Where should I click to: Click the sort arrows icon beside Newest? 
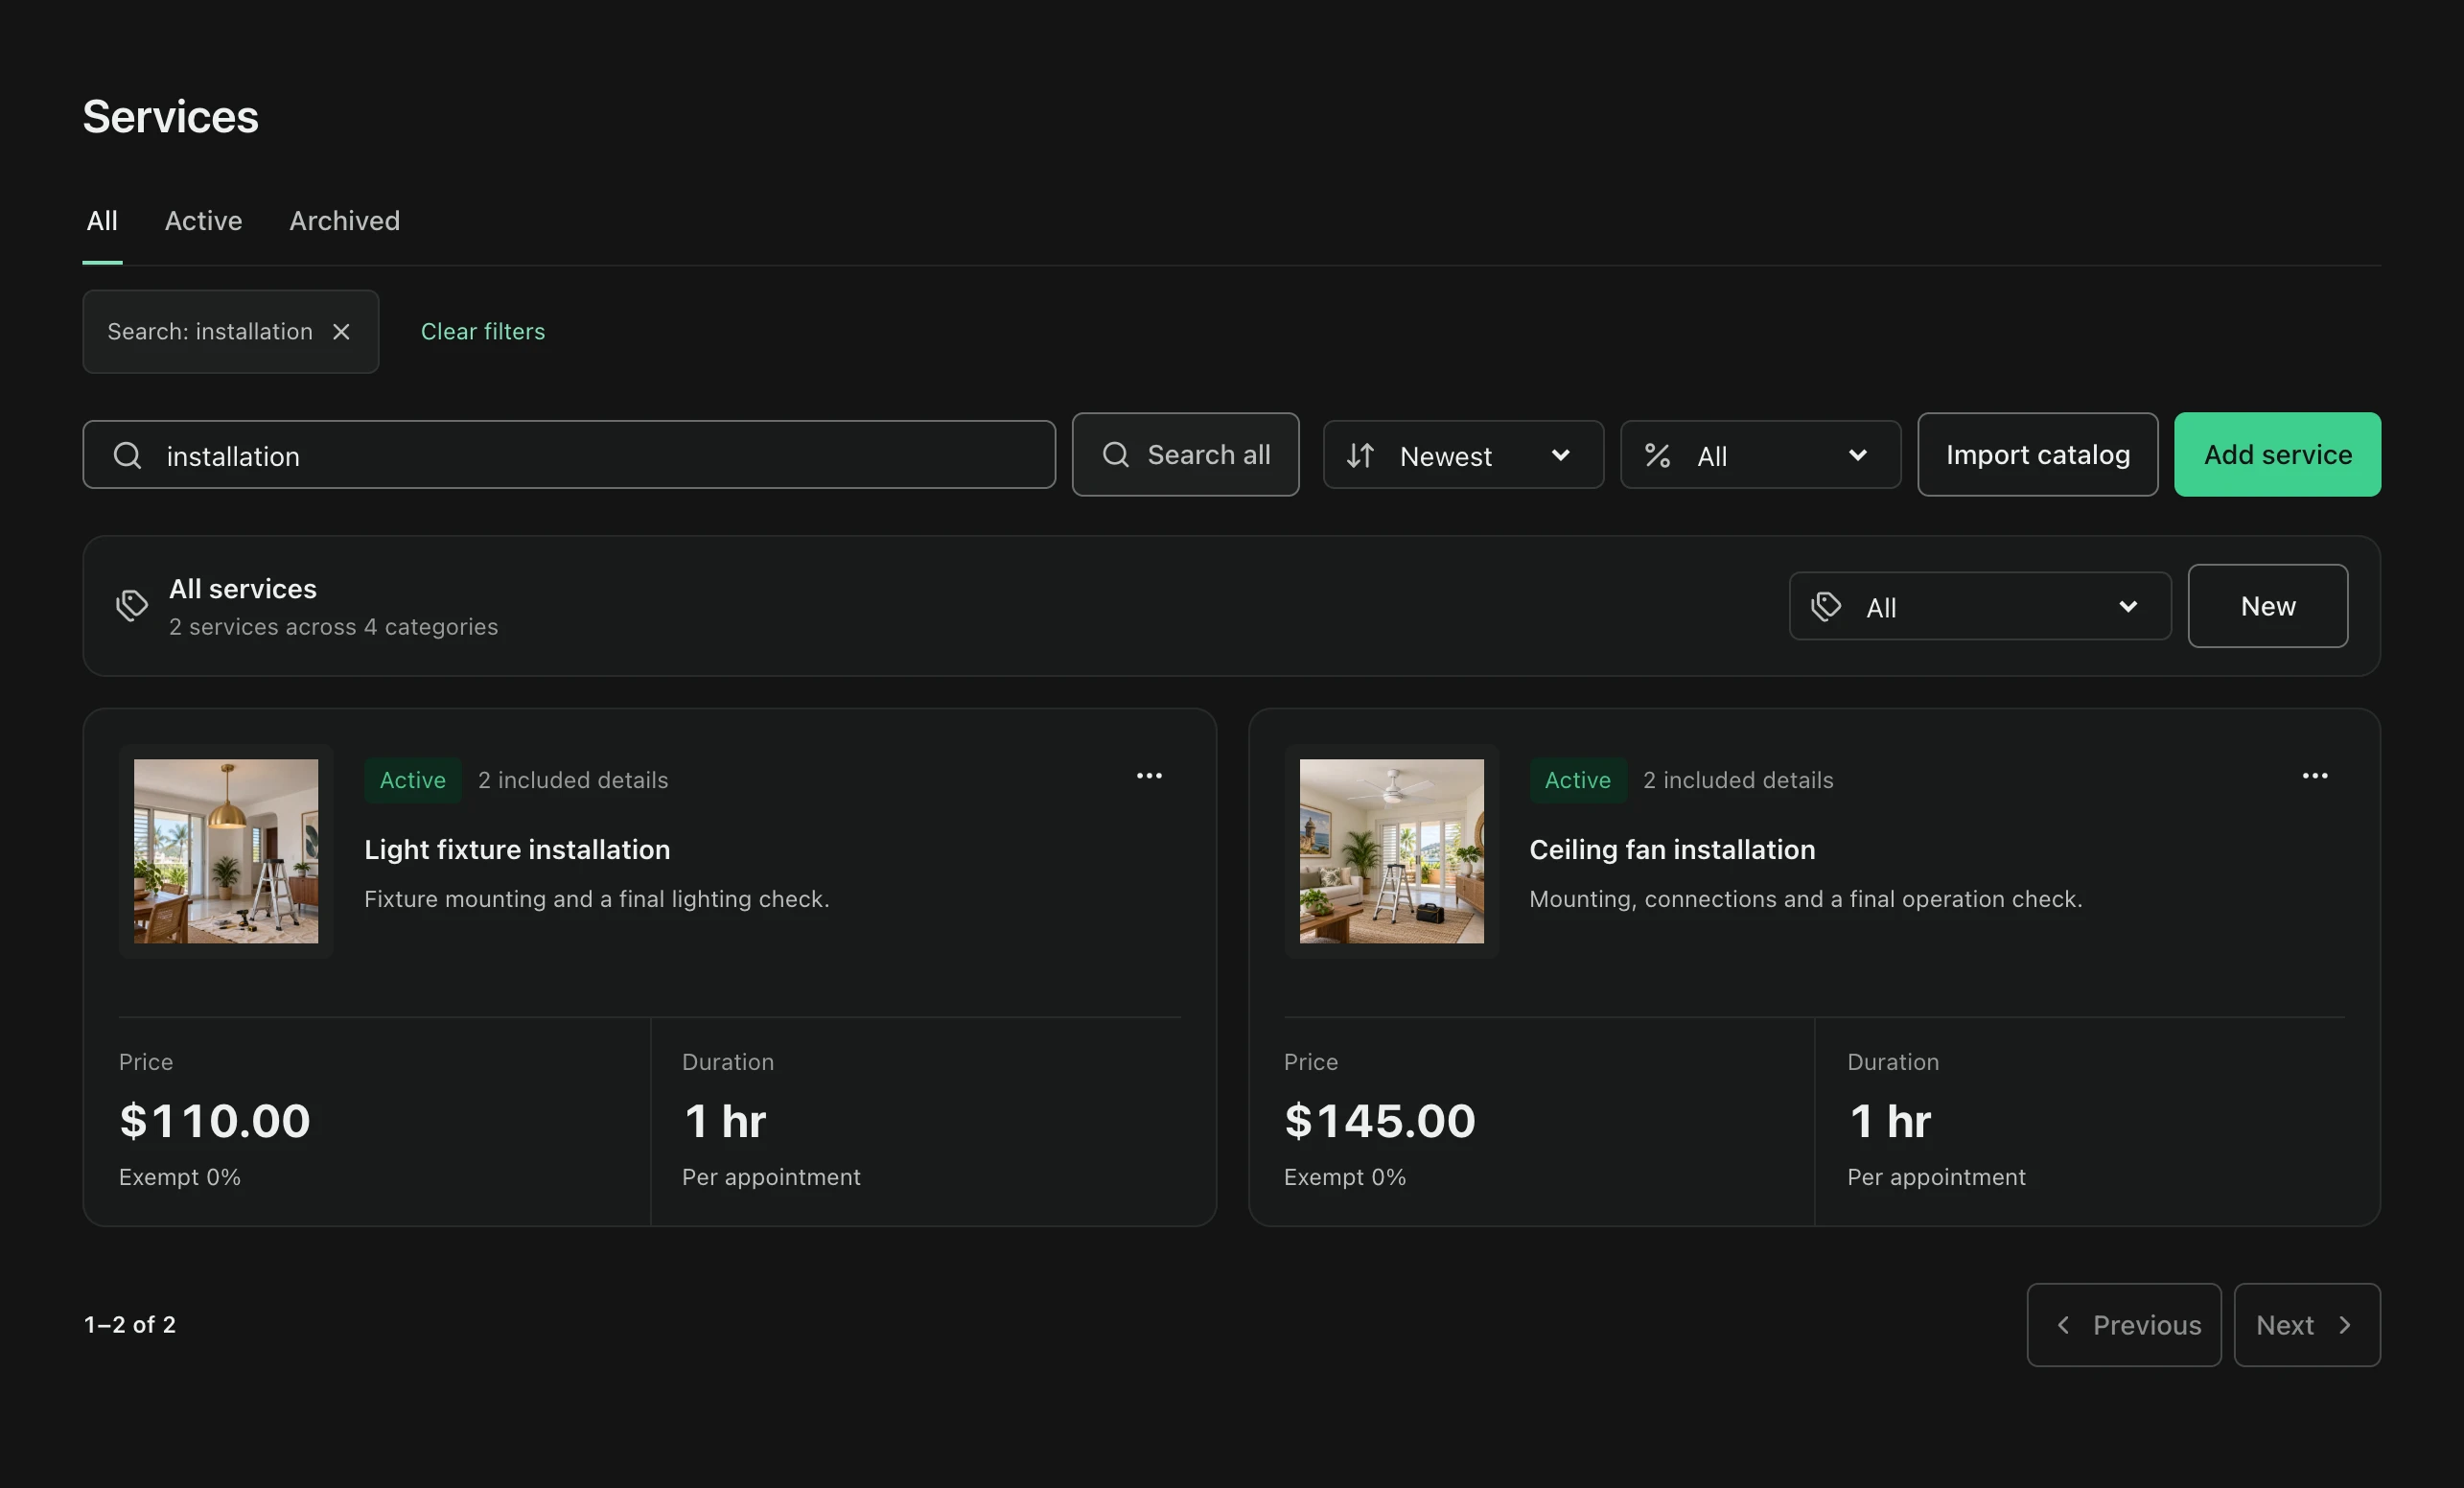click(1360, 455)
